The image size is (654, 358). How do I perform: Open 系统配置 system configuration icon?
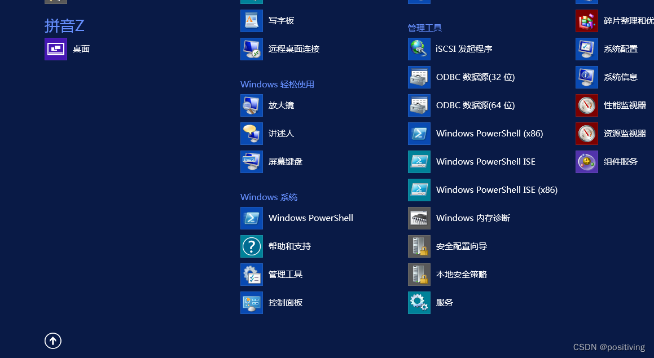pyautogui.click(x=587, y=48)
